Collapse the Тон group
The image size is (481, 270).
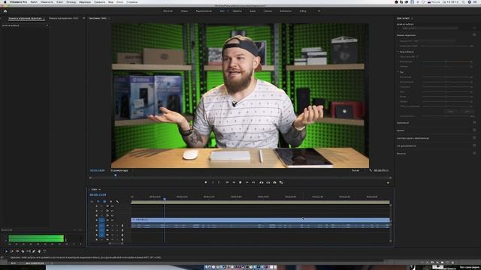pyautogui.click(x=398, y=72)
